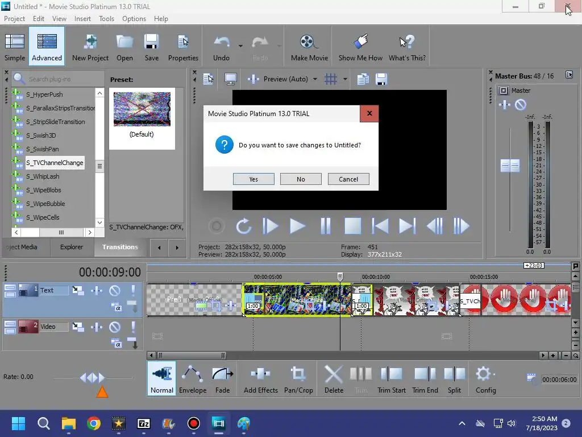
Task: Pause the preview playback
Action: [x=325, y=226]
